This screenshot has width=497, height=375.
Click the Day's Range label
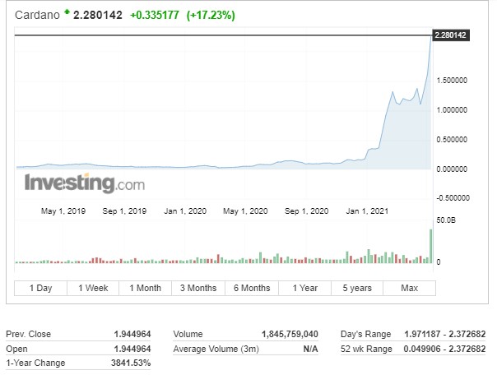coord(366,334)
